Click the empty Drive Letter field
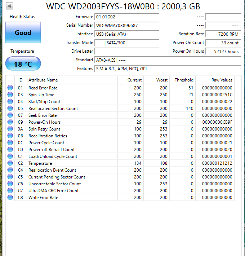The image size is (245, 256). (x=127, y=52)
